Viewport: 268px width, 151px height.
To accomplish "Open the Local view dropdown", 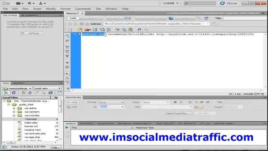I will click(x=47, y=89).
